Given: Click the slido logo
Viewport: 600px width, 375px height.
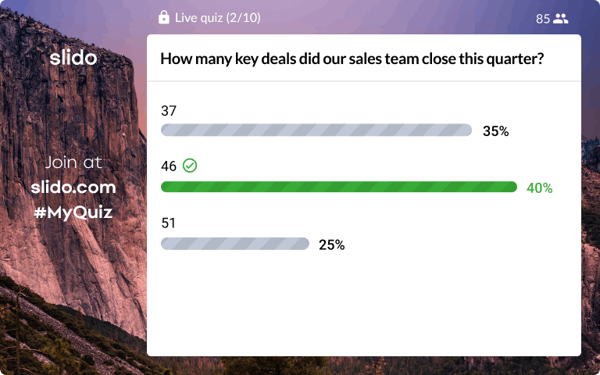Looking at the screenshot, I should [73, 58].
